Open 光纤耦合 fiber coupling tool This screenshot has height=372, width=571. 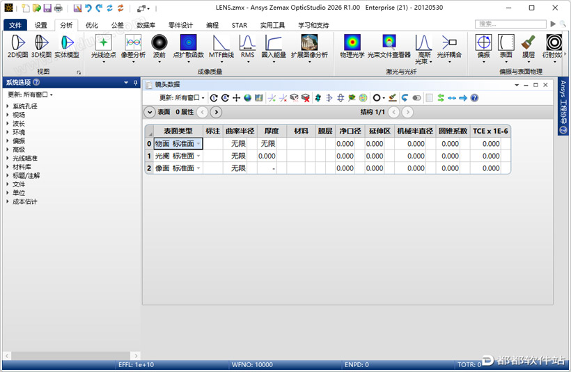[449, 49]
